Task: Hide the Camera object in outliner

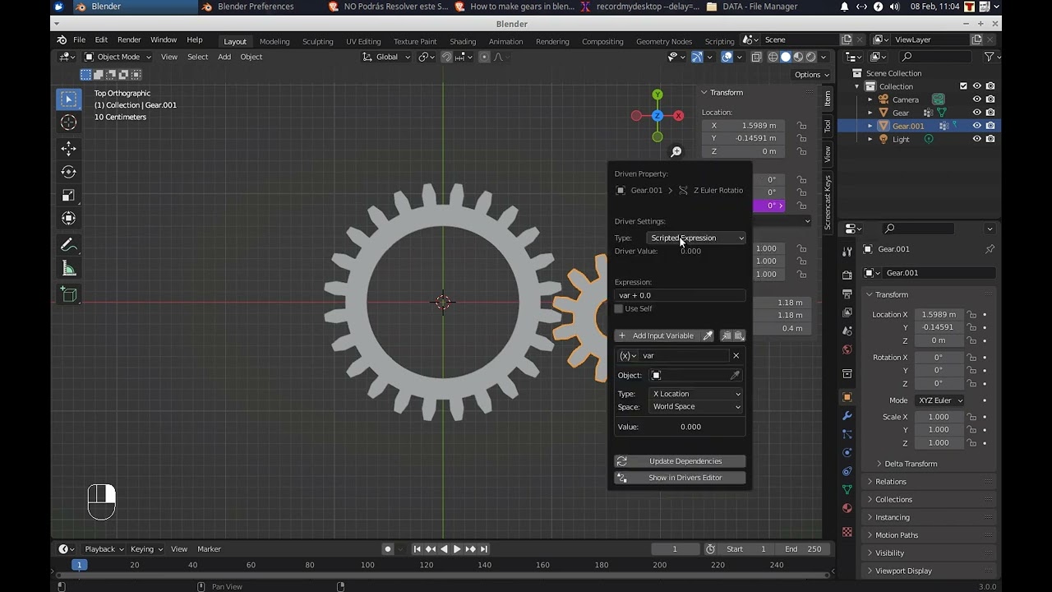Action: tap(977, 99)
